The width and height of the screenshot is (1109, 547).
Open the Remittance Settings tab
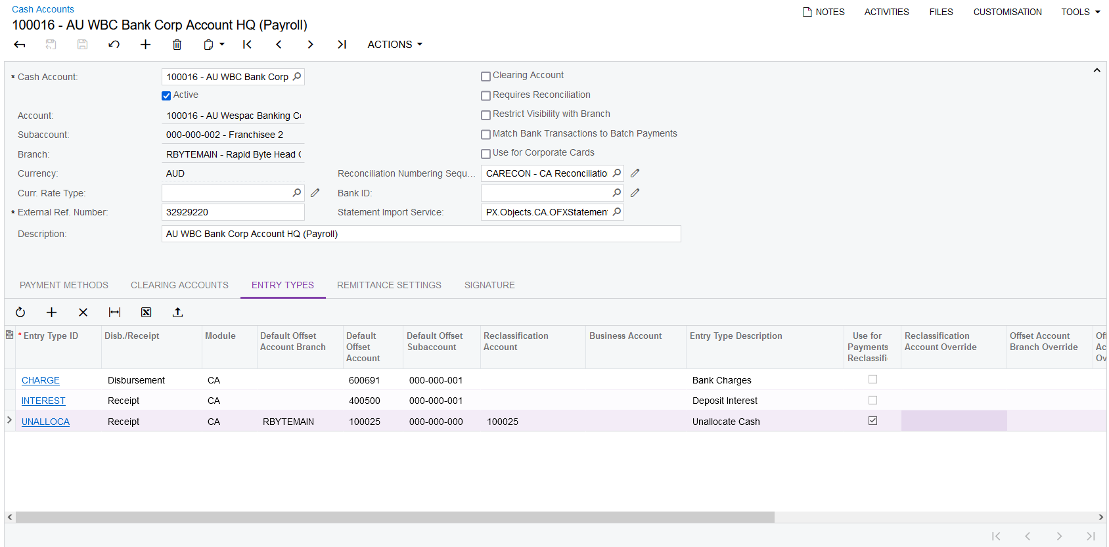[x=389, y=285]
